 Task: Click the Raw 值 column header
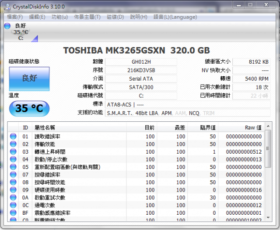click(x=241, y=127)
